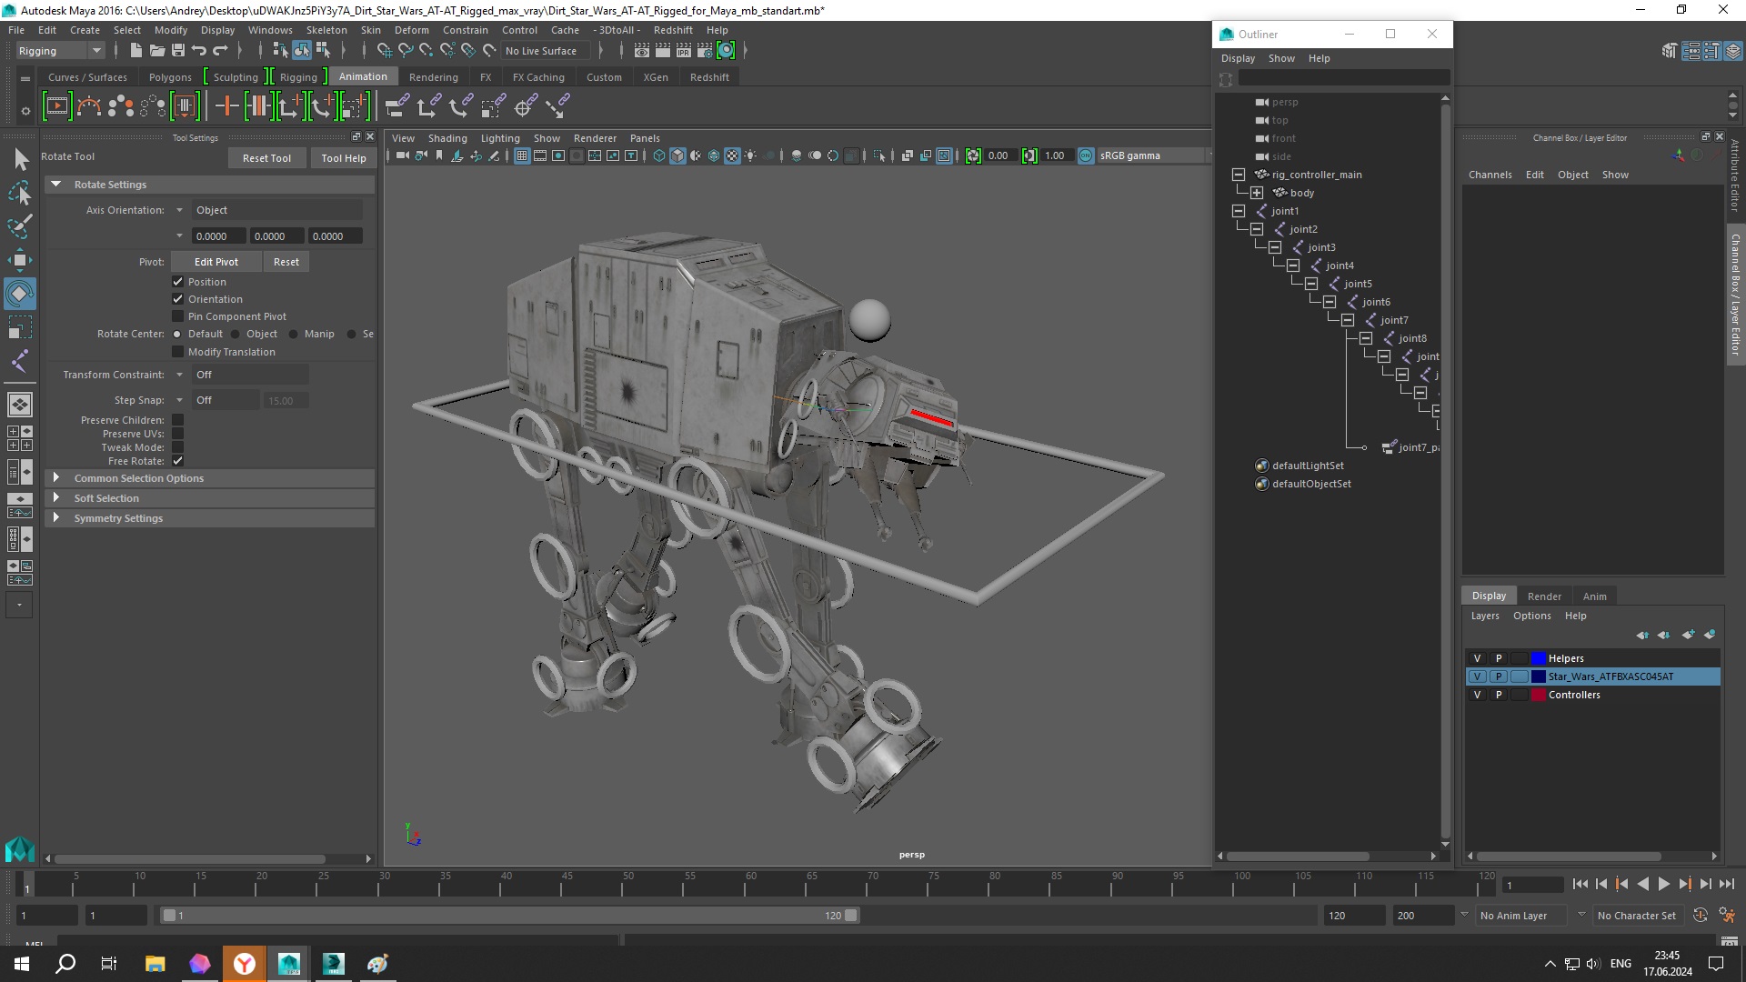Image resolution: width=1746 pixels, height=982 pixels.
Task: Collapse rig_controller_main in Outliner
Action: [1239, 175]
